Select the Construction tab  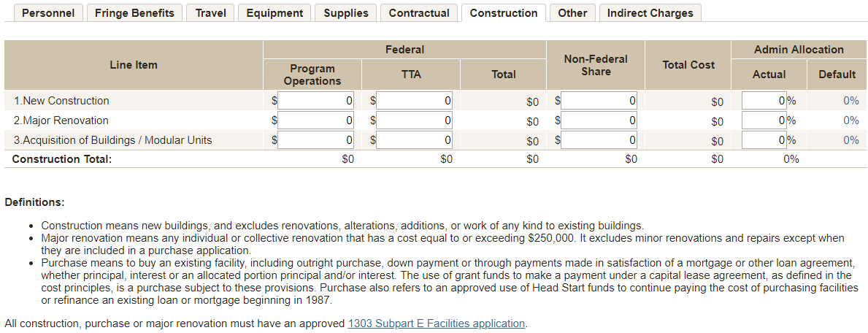point(504,13)
